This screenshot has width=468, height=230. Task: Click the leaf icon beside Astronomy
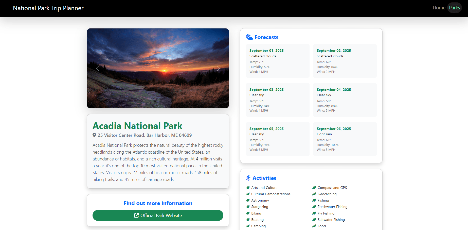(x=247, y=200)
